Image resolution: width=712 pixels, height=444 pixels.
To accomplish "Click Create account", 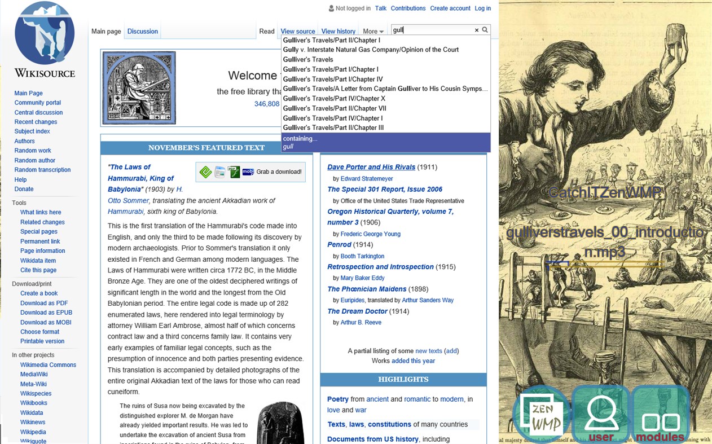I will coord(450,8).
